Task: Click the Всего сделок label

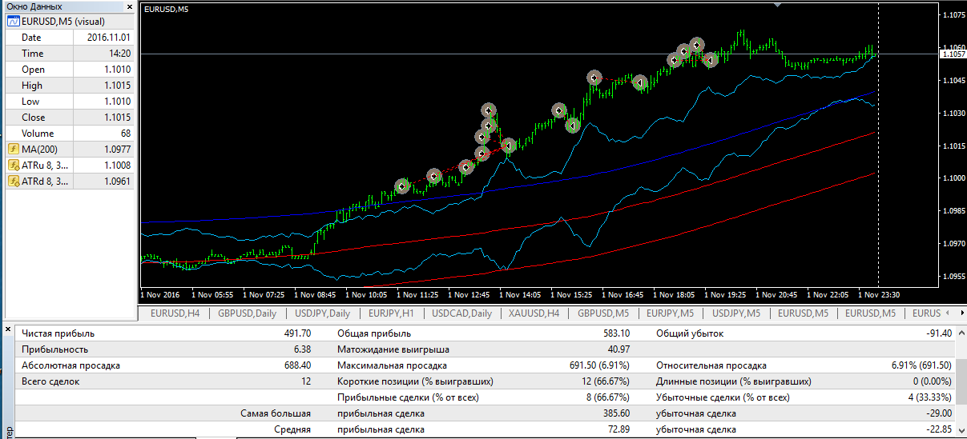Action: click(x=50, y=381)
